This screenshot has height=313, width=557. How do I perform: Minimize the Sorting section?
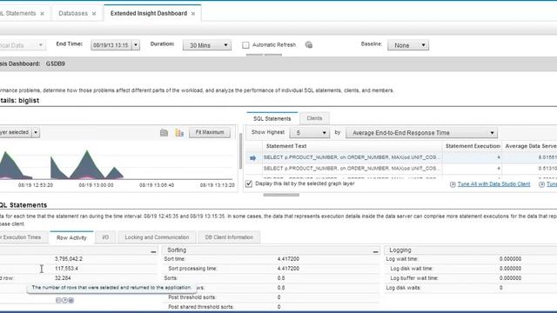pyautogui.click(x=375, y=251)
